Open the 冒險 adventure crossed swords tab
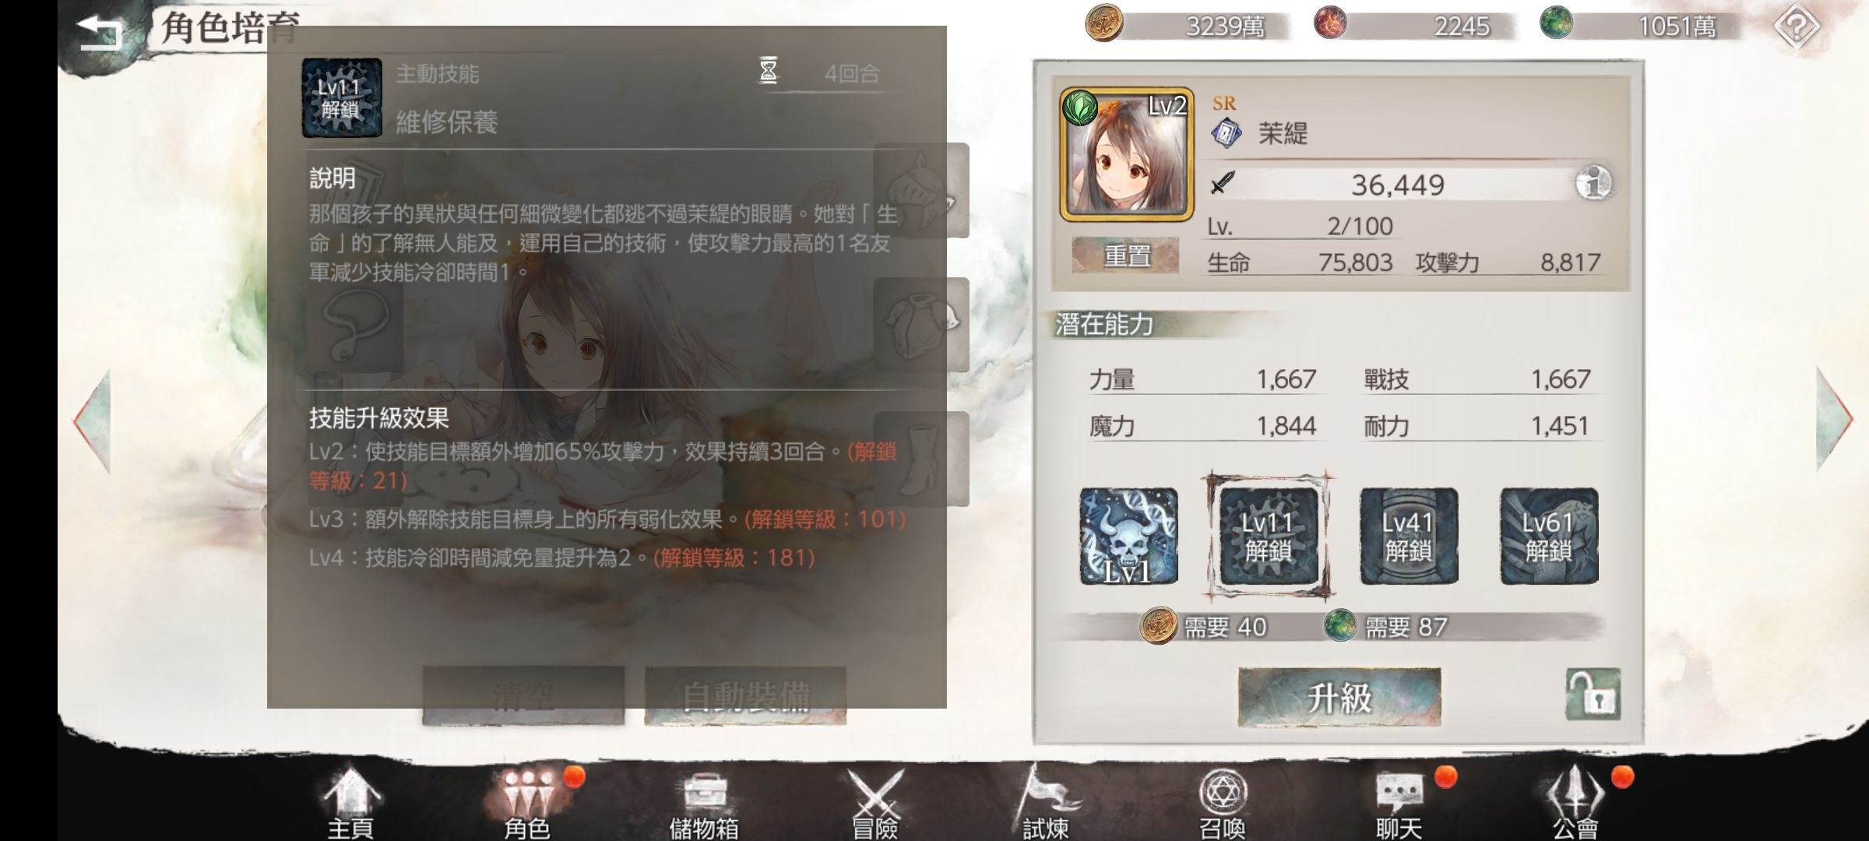The width and height of the screenshot is (1869, 841). click(x=875, y=804)
